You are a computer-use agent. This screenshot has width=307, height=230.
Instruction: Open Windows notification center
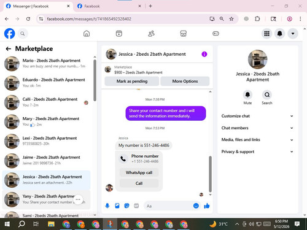coord(297,224)
